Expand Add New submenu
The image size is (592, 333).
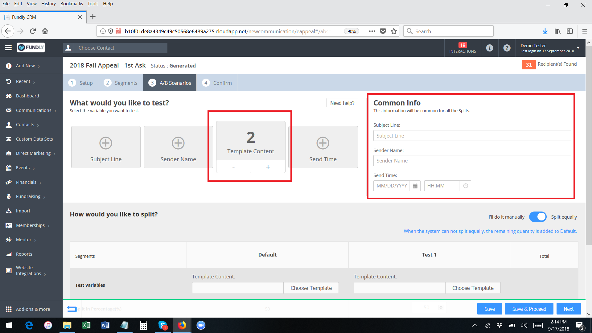click(x=39, y=66)
